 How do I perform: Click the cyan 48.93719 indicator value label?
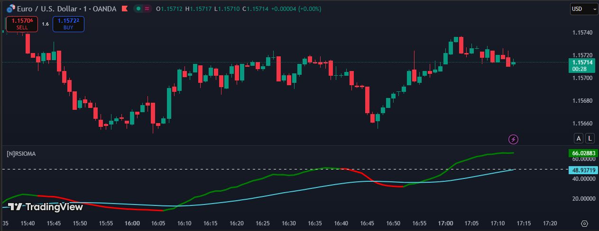tap(583, 170)
